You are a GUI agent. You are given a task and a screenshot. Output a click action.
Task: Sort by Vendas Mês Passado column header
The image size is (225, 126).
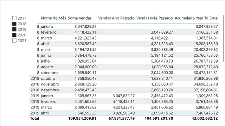[154, 18]
